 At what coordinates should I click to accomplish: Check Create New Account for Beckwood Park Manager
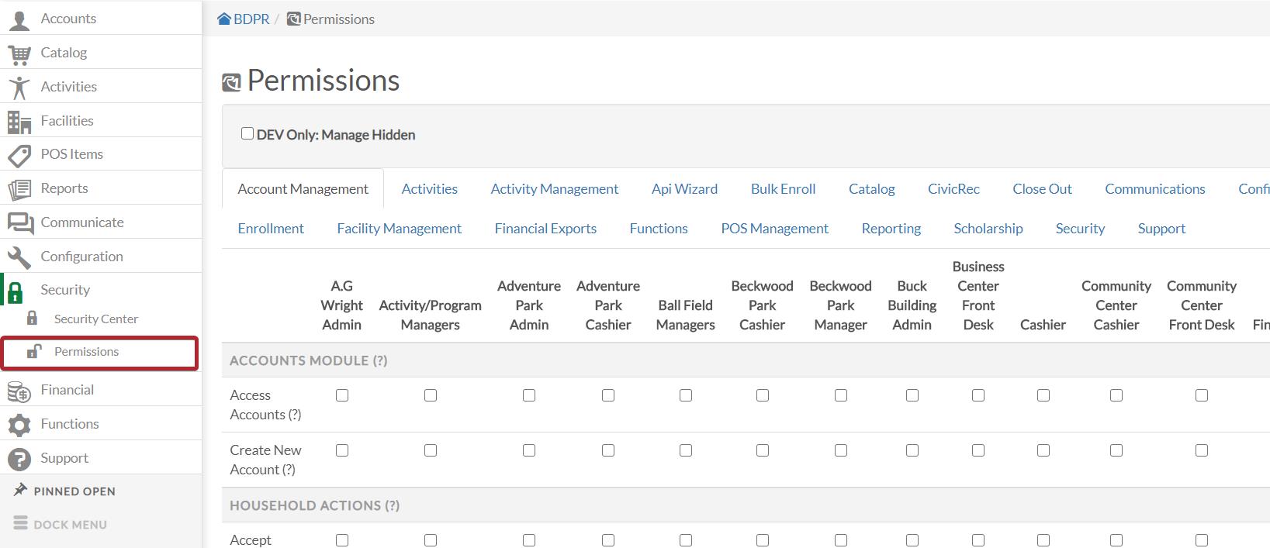[841, 450]
